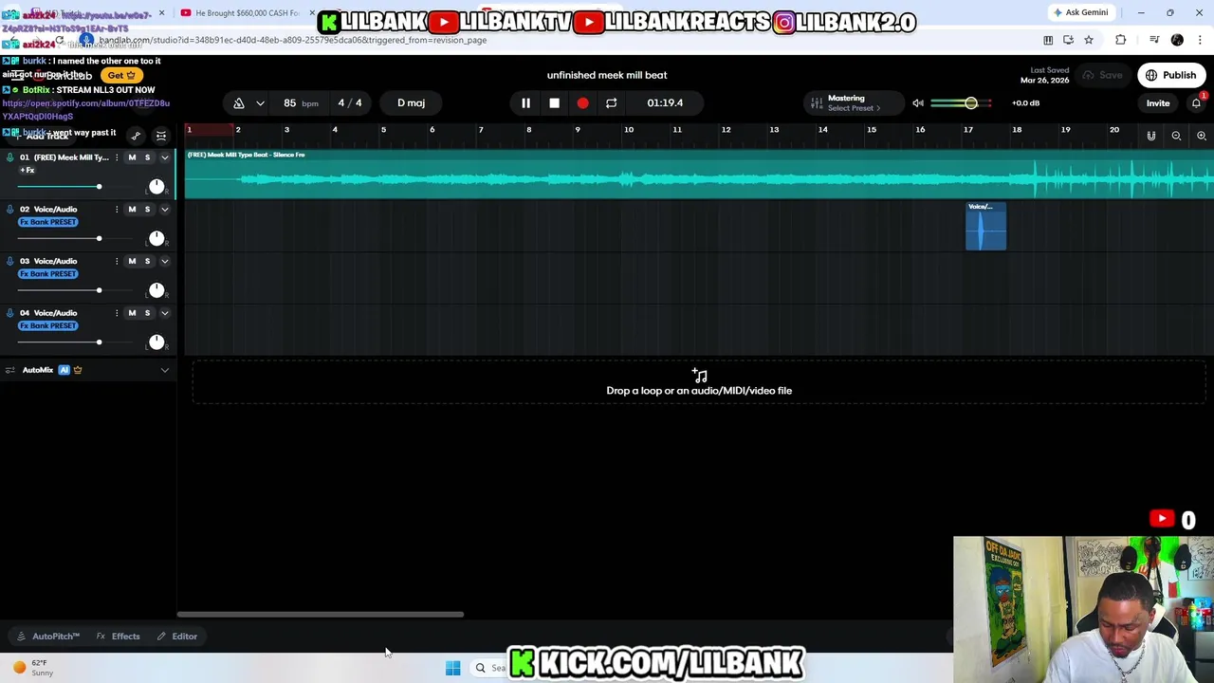
Task: Mute track 03 Voice/Audio
Action: pyautogui.click(x=132, y=261)
